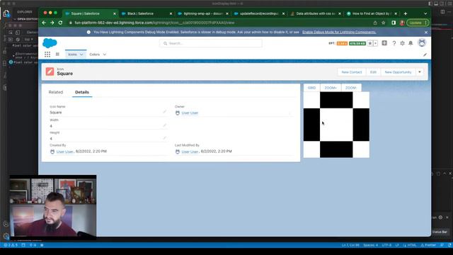Image resolution: width=453 pixels, height=255 pixels.
Task: Close the Black | Salesforce browser tab
Action: pyautogui.click(x=171, y=13)
